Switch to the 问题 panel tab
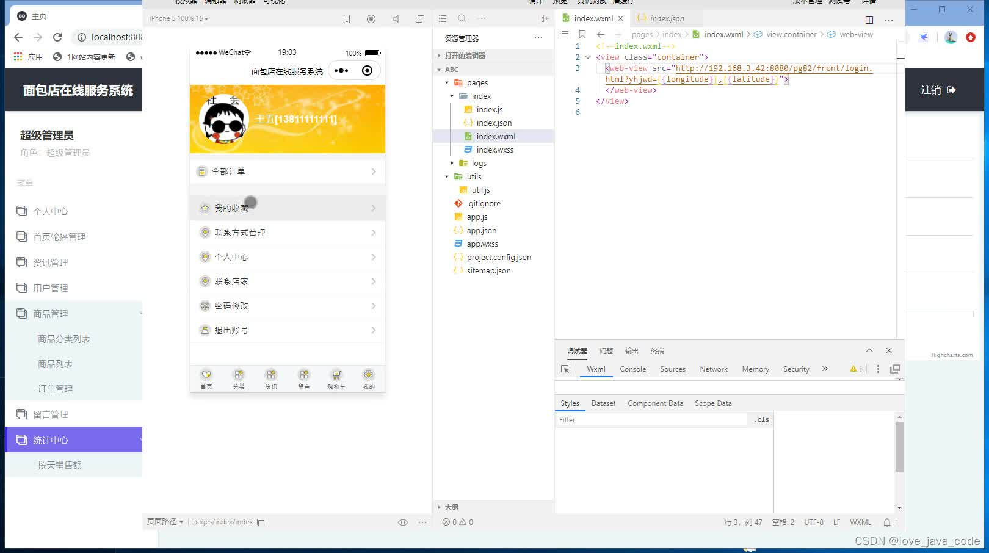 click(606, 351)
